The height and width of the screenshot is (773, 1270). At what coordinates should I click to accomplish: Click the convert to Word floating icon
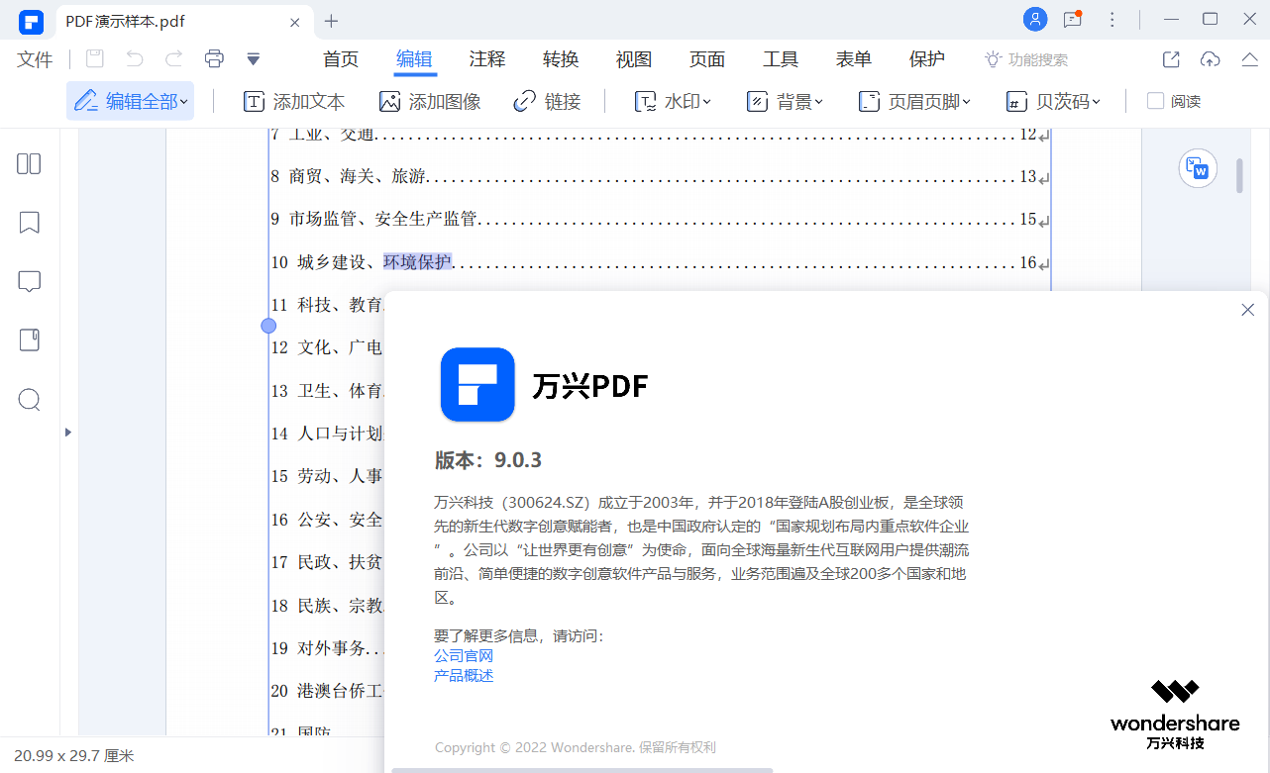click(1198, 169)
